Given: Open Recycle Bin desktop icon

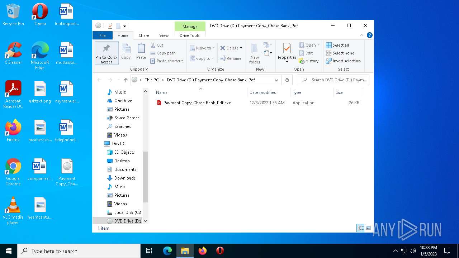Looking at the screenshot, I should (x=13, y=15).
